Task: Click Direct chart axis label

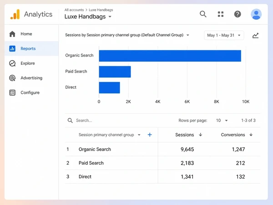Action: pyautogui.click(x=71, y=87)
